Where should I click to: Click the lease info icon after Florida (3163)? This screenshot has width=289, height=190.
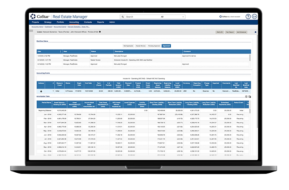pyautogui.click(x=100, y=32)
